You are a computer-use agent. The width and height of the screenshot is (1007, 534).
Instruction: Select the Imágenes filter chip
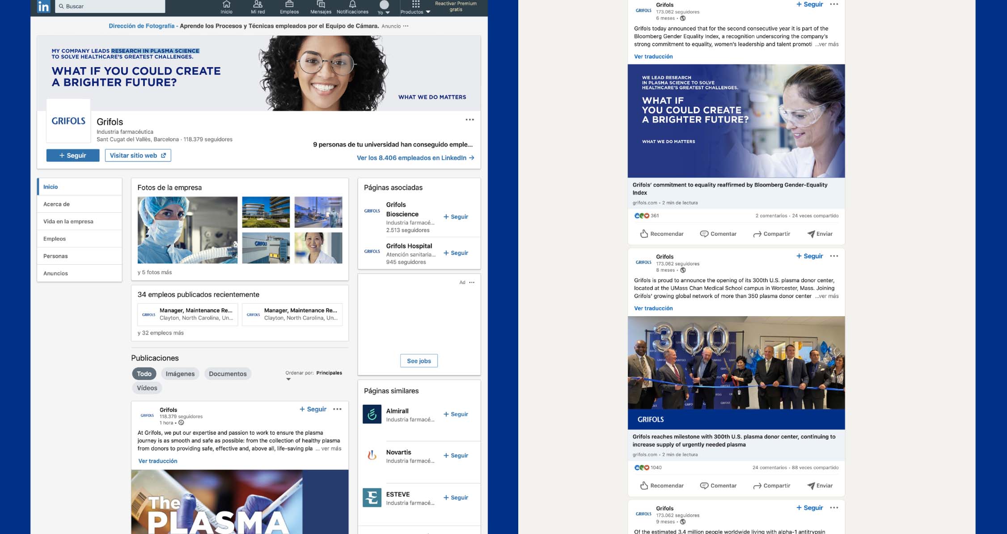point(180,374)
